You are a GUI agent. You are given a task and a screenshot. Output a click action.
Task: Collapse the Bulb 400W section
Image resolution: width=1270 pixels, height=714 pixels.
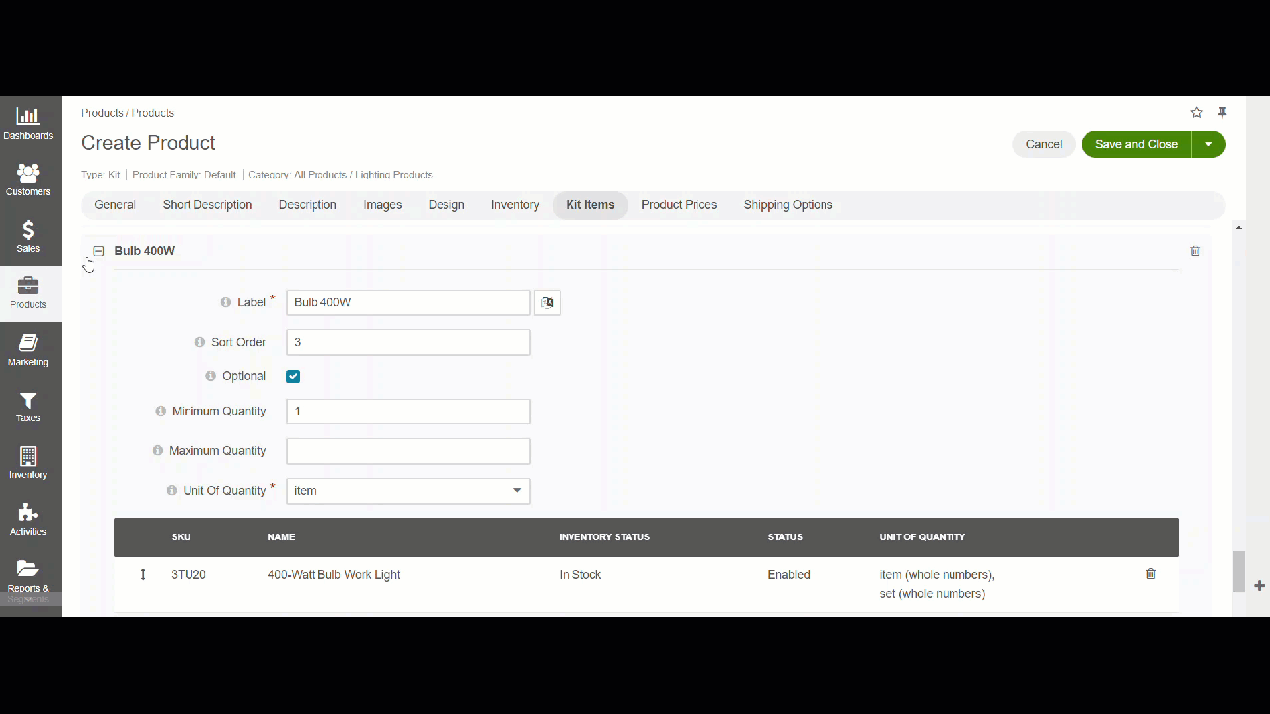click(99, 251)
